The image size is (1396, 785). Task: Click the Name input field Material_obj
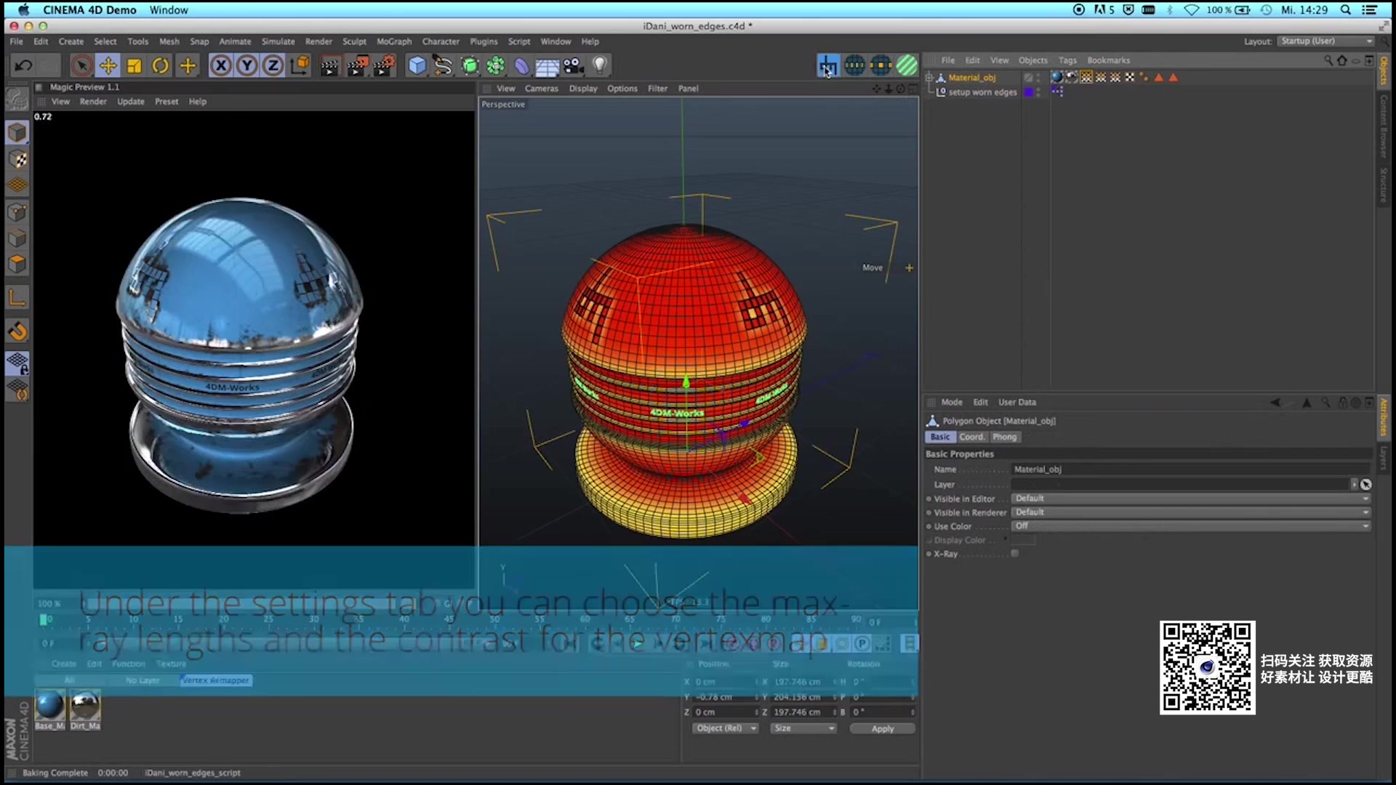pos(1191,470)
